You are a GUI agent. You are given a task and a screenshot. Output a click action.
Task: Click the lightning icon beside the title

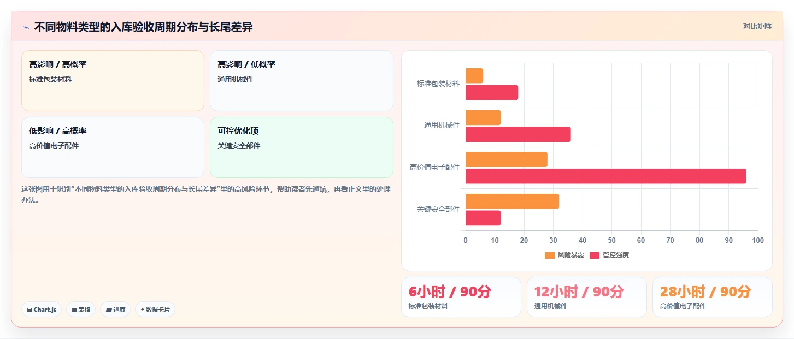point(26,27)
